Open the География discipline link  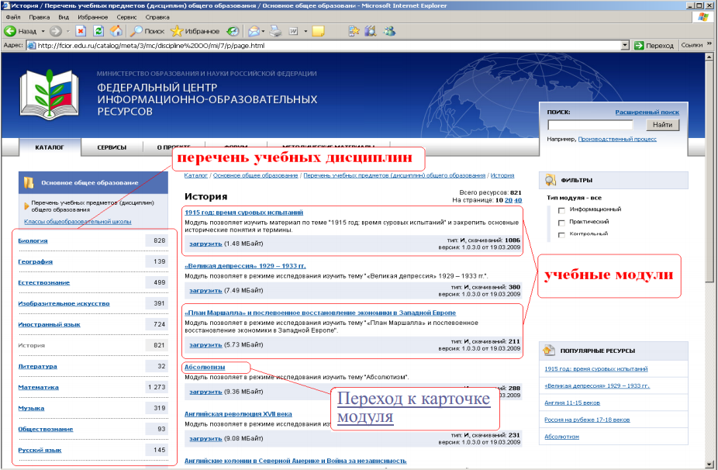35,261
